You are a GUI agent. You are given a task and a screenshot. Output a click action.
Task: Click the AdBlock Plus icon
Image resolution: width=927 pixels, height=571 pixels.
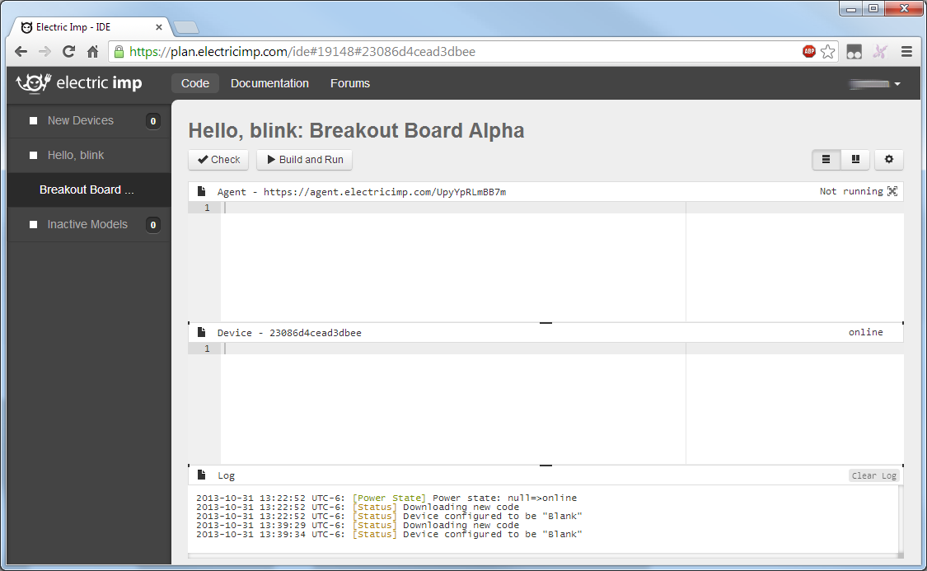[809, 51]
